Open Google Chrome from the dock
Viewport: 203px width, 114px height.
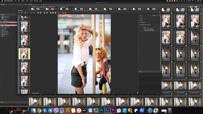coord(39,111)
